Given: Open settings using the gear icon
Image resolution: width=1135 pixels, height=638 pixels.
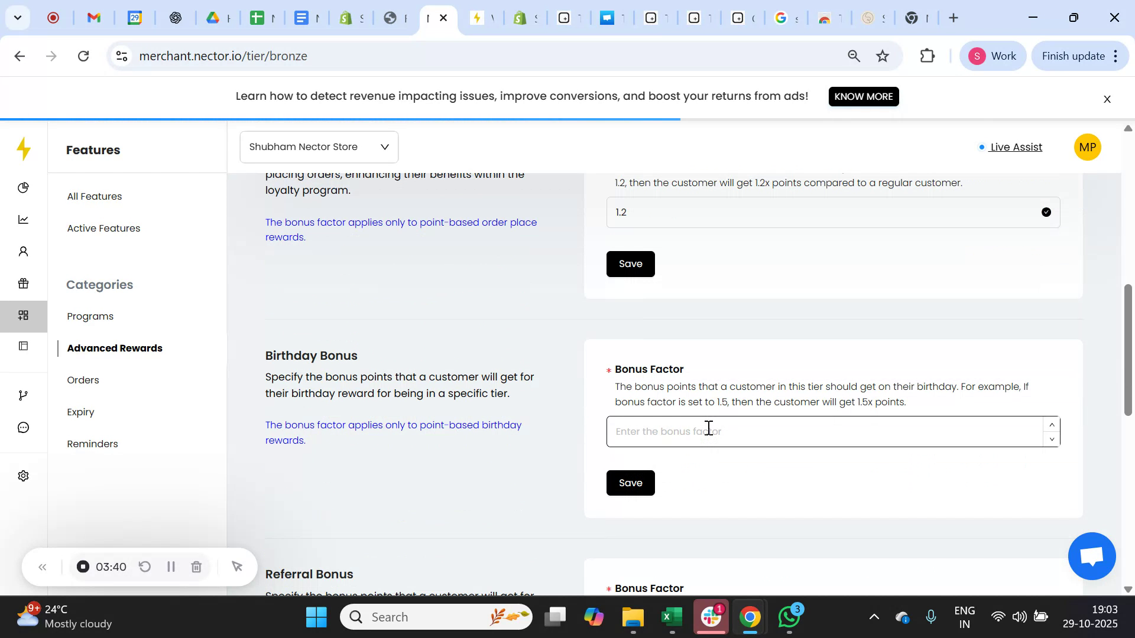Looking at the screenshot, I should [24, 476].
